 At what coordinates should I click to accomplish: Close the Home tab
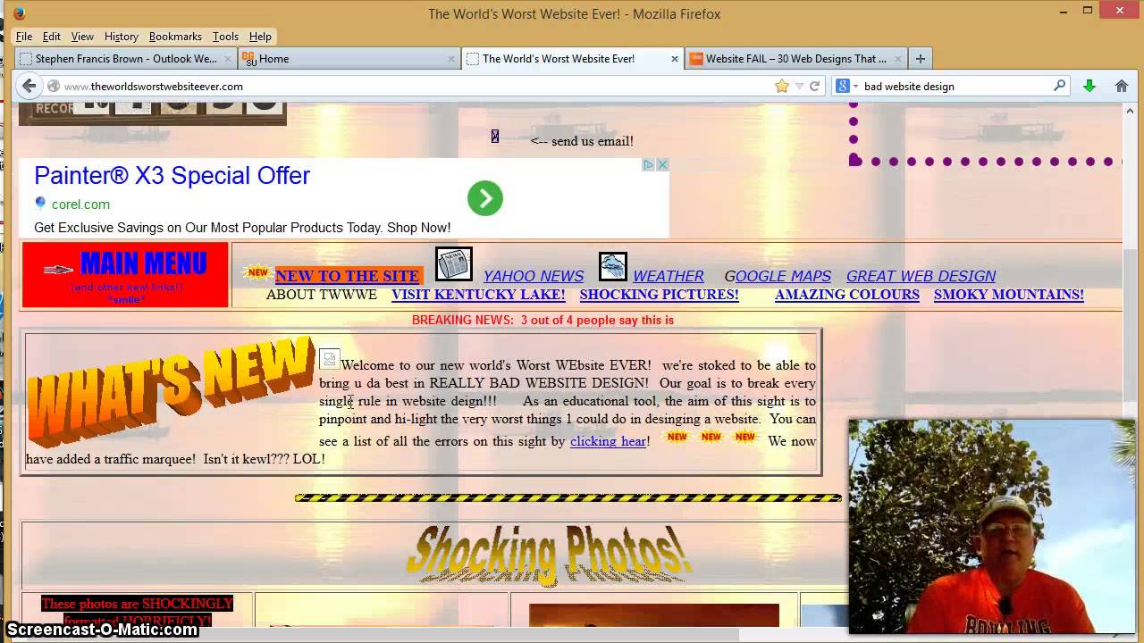pos(451,59)
